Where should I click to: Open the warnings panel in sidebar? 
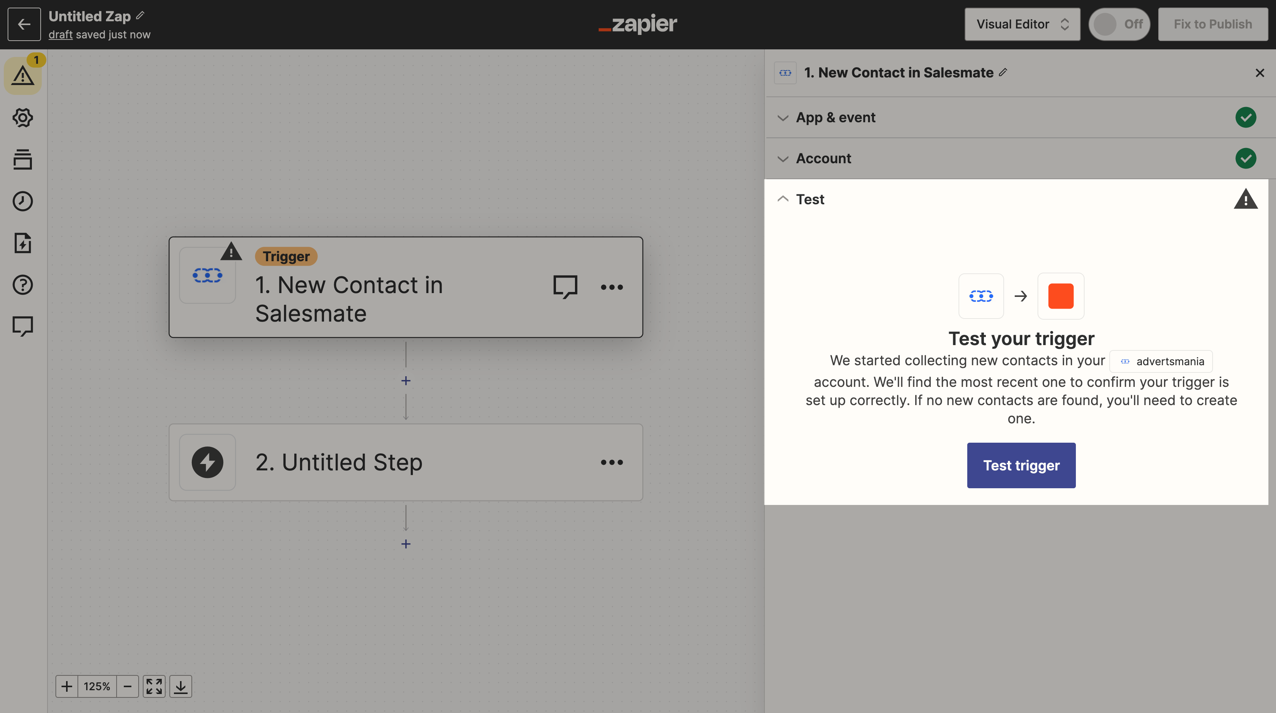click(x=23, y=75)
